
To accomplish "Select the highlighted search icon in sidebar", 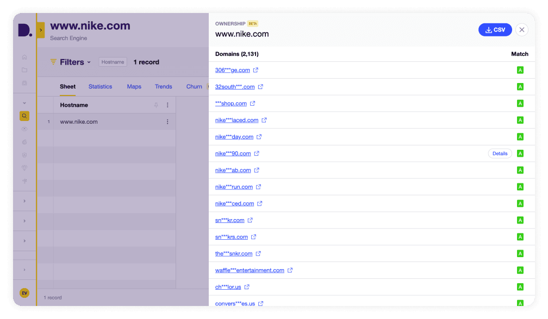I will point(24,116).
